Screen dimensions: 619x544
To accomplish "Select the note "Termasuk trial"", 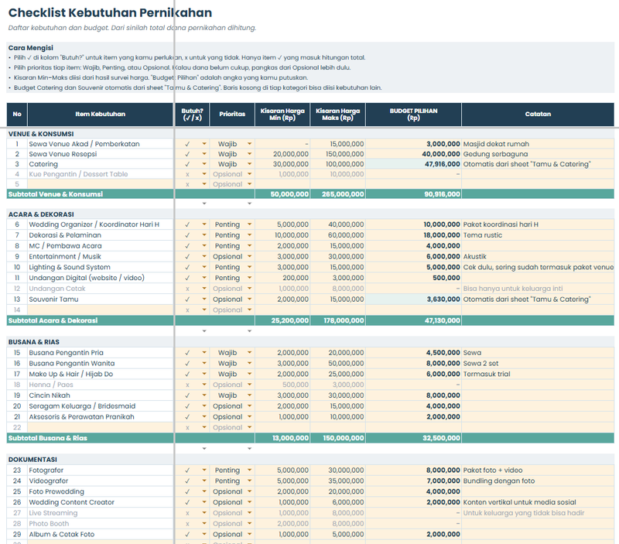I will (487, 374).
